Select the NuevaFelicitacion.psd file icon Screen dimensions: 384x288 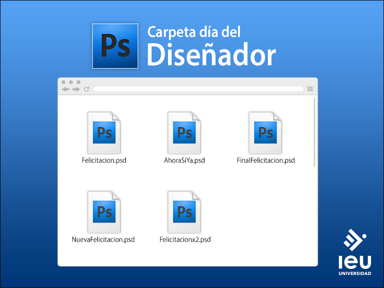pos(104,212)
